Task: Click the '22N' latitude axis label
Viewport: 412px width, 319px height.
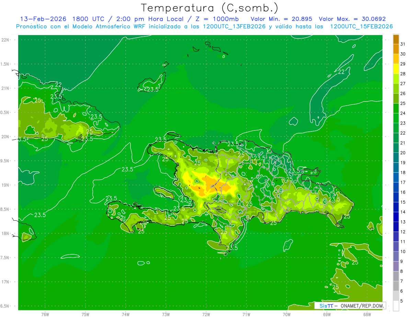Action: pyautogui.click(x=5, y=40)
